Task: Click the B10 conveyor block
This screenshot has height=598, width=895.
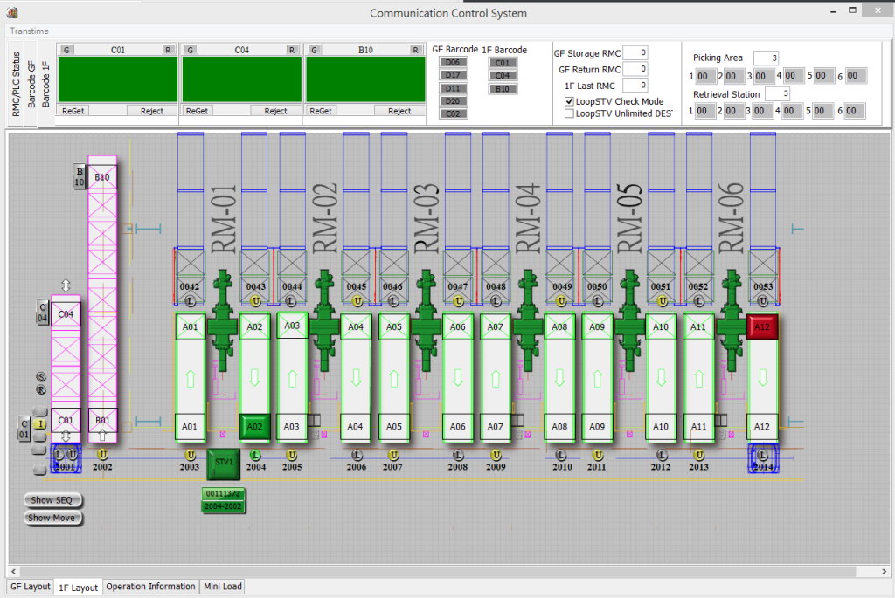Action: coord(102,177)
